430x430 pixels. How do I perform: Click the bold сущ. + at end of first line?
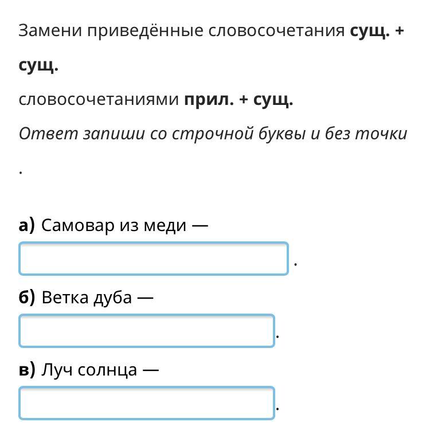(377, 31)
